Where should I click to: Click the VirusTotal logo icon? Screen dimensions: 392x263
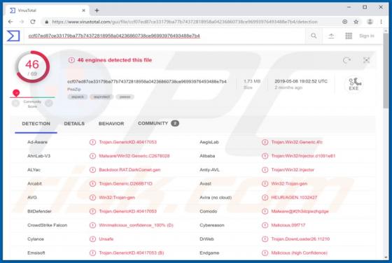tap(13, 36)
